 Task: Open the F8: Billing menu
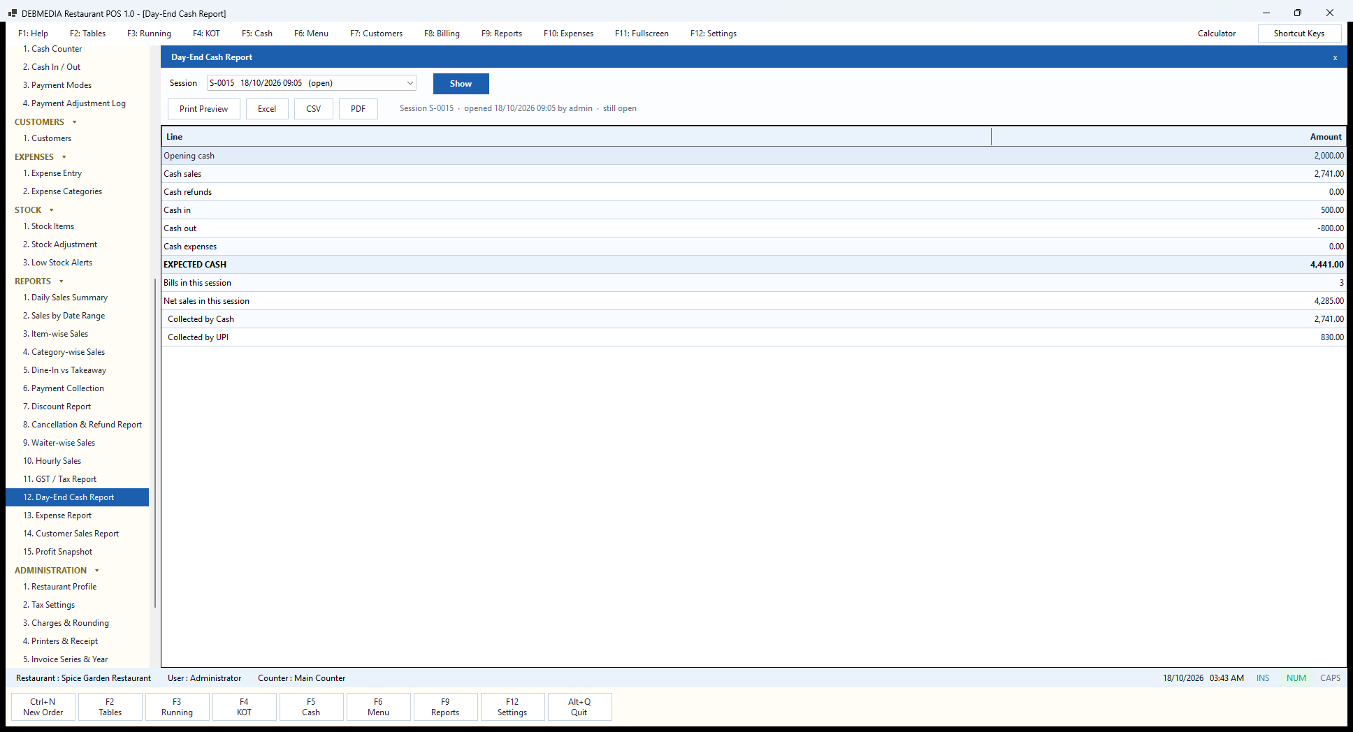442,34
